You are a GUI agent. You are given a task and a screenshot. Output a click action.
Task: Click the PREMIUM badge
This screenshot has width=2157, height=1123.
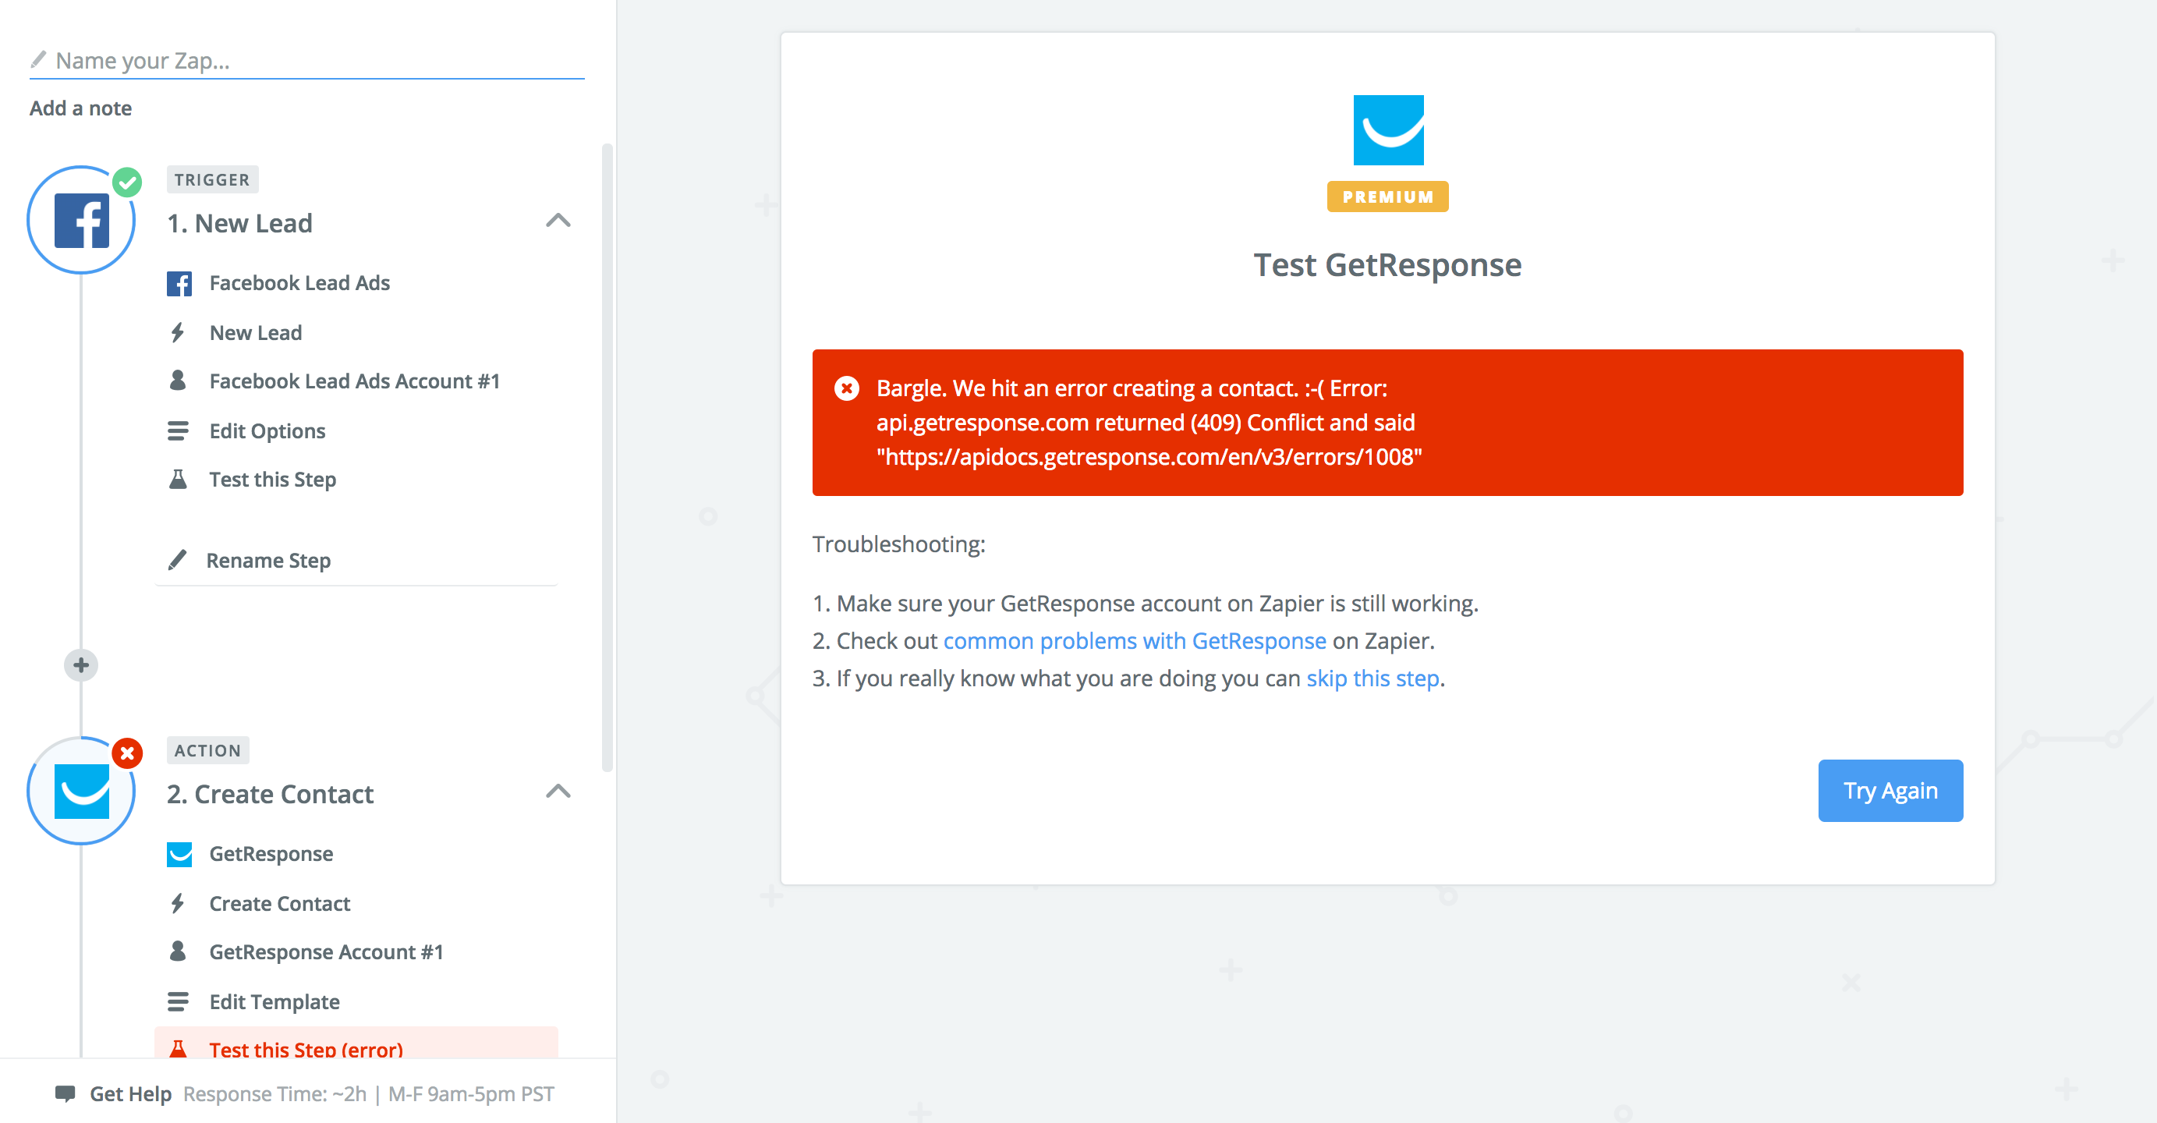point(1387,197)
